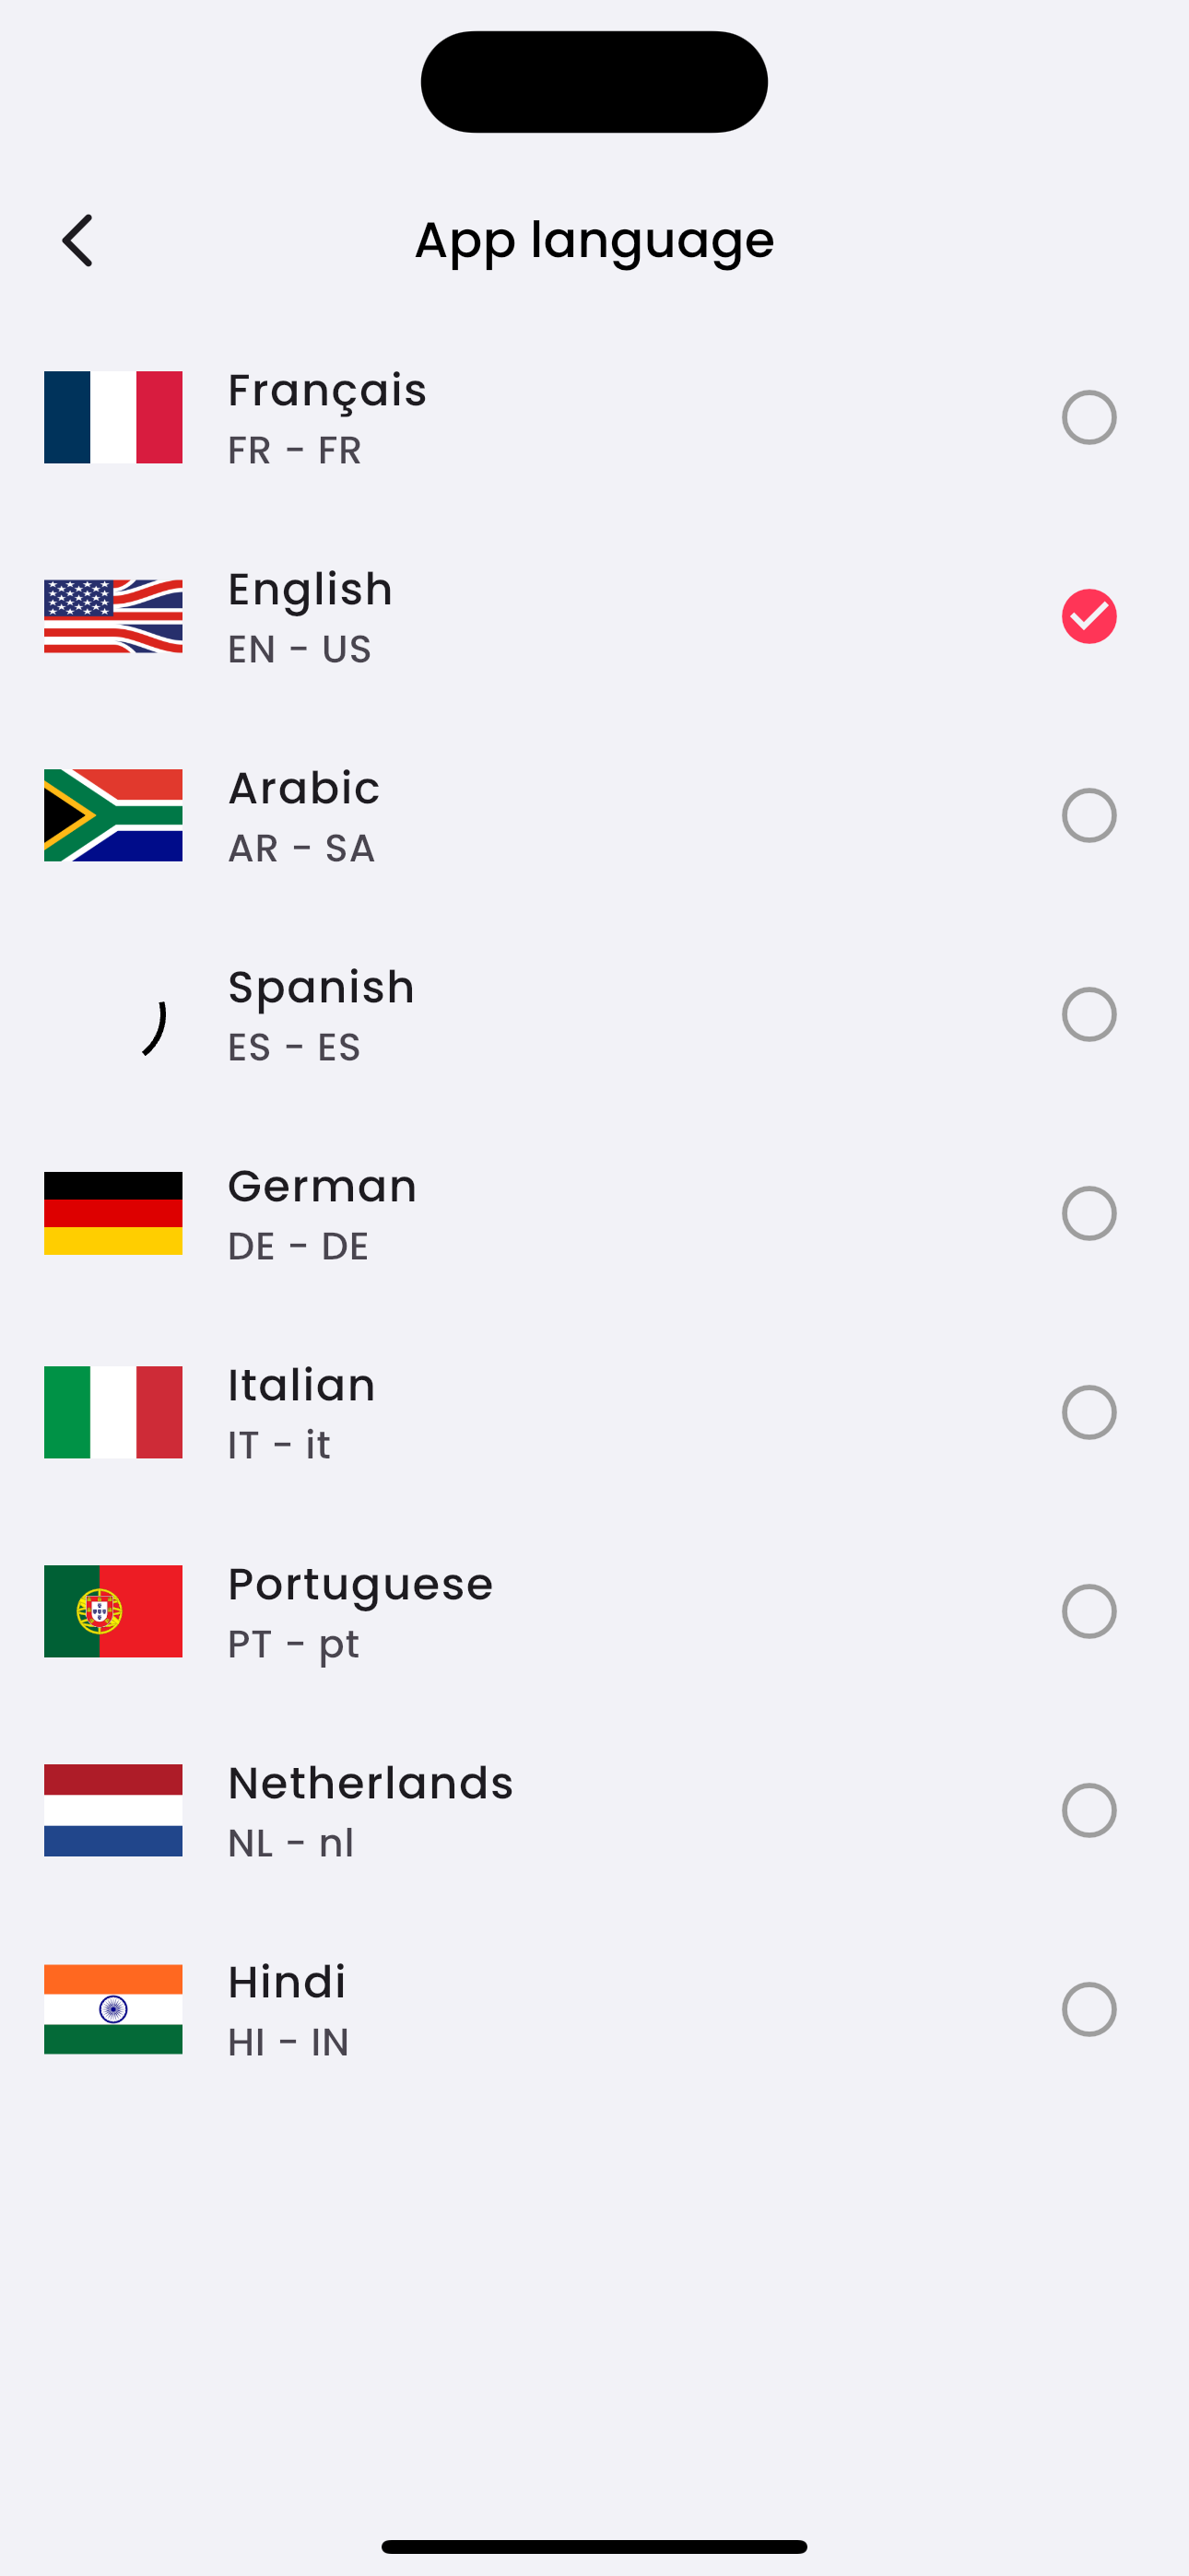Tap the Italian flag icon

[113, 1412]
